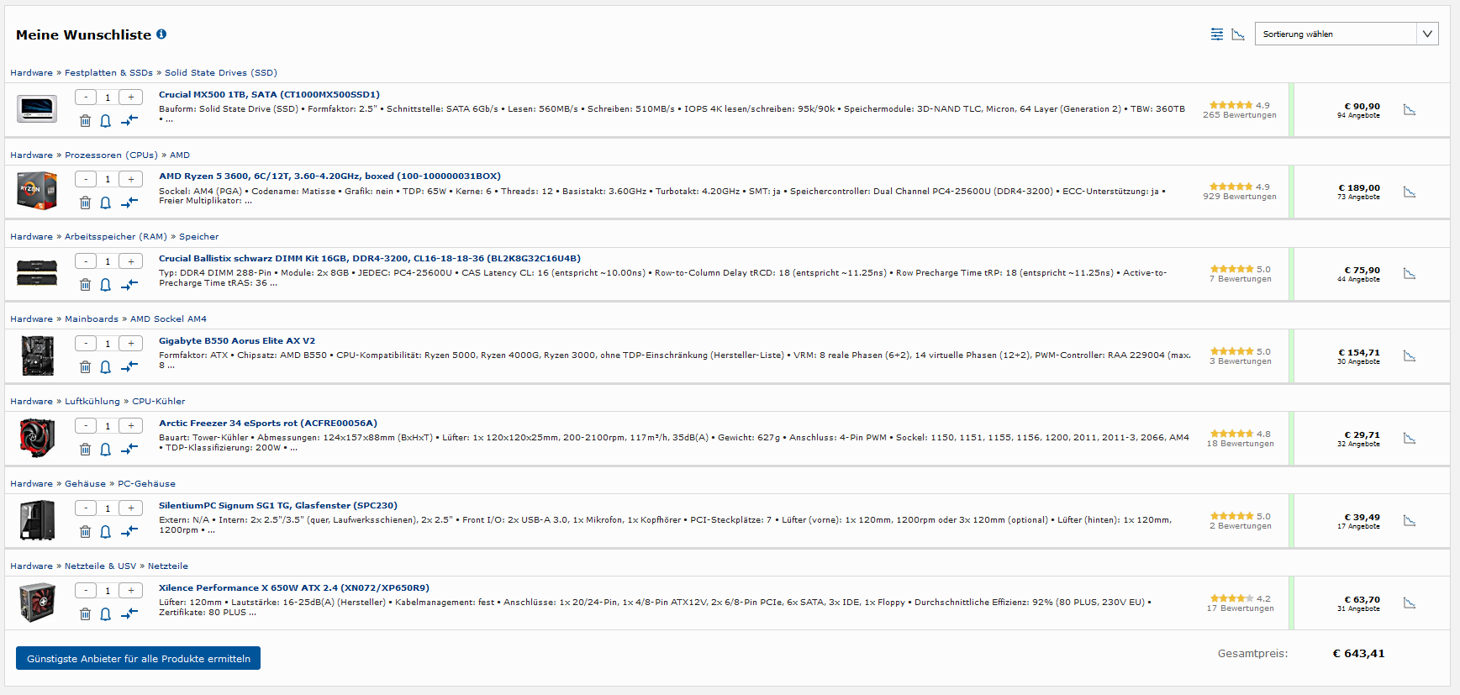The width and height of the screenshot is (1460, 695).
Task: Open SilentiumPC Signum SG1 TG link
Action: tap(278, 506)
